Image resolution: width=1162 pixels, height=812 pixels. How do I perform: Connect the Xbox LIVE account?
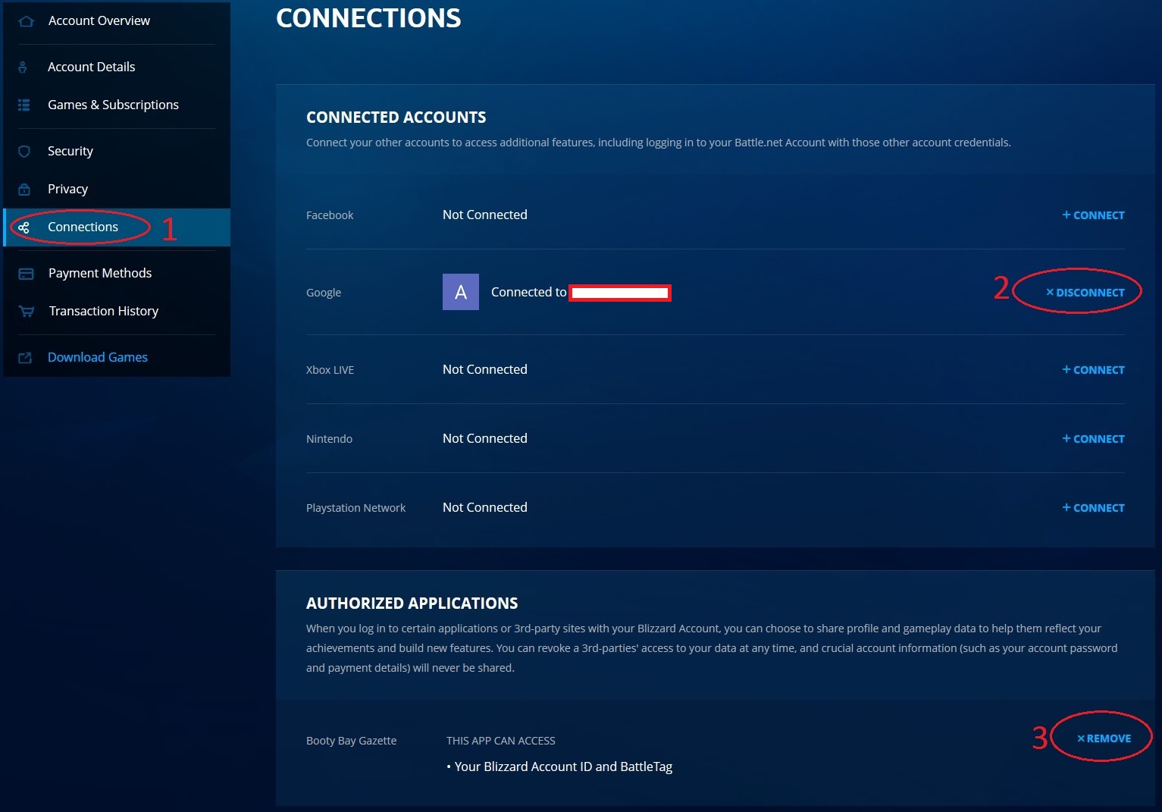click(1093, 370)
